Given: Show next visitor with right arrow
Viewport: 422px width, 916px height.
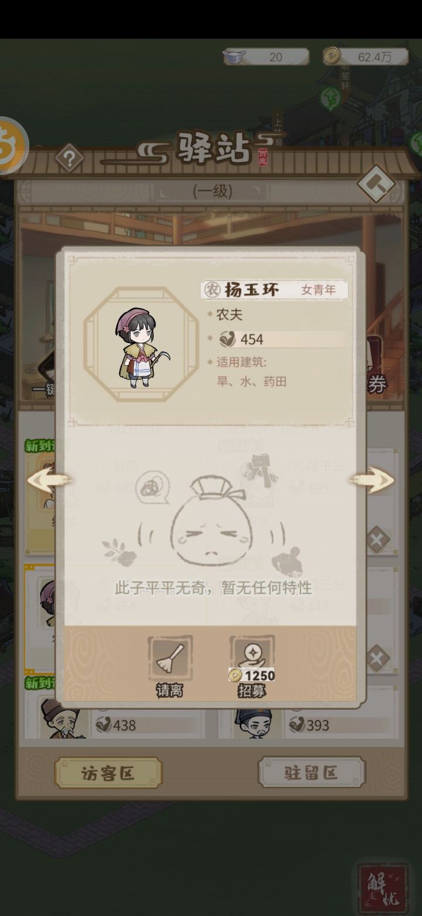Looking at the screenshot, I should click(372, 480).
